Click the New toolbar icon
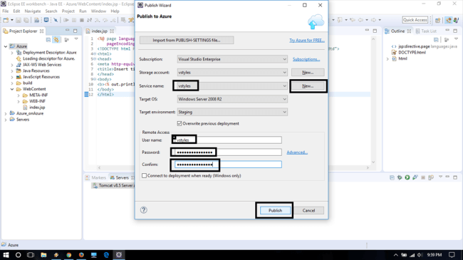 [x=6, y=20]
